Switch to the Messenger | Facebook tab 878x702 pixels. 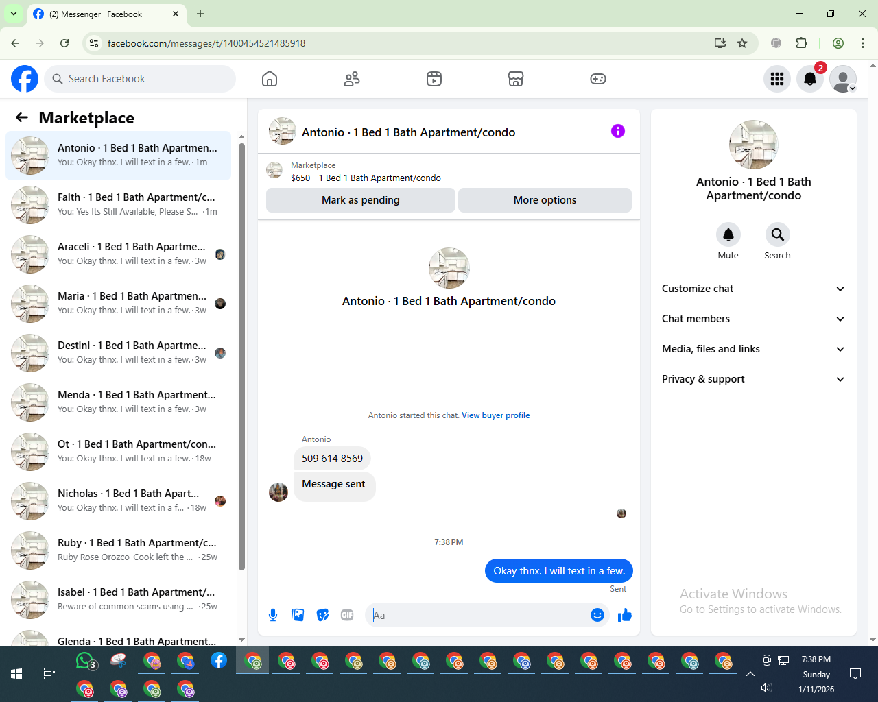106,14
